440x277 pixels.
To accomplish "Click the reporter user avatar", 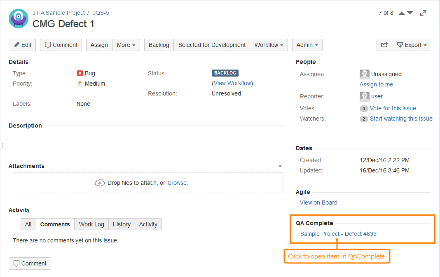I will [364, 96].
